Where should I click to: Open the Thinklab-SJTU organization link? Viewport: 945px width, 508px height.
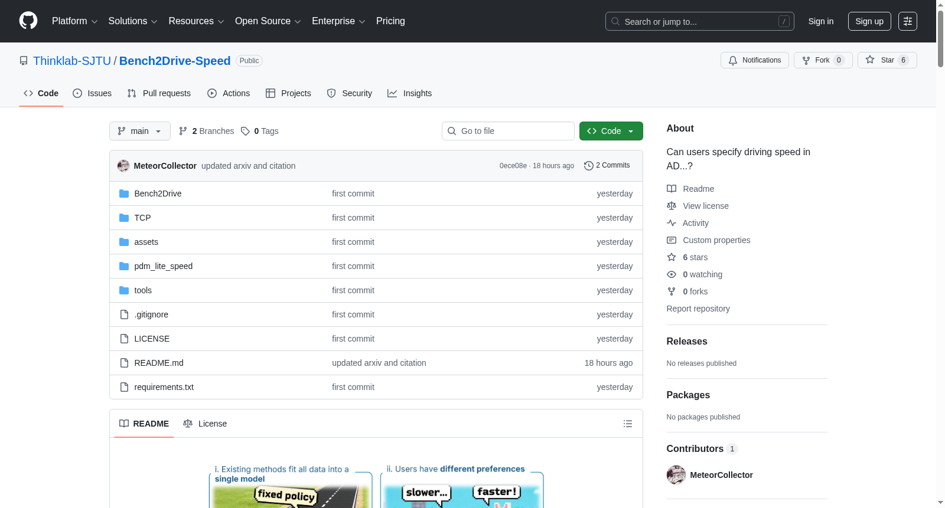coord(72,61)
